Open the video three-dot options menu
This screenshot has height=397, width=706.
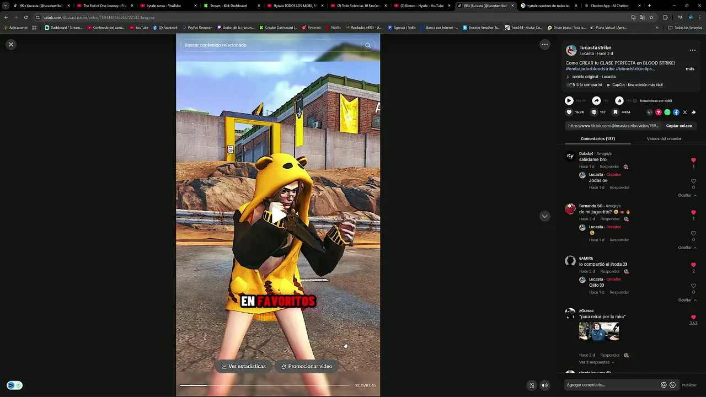[544, 45]
